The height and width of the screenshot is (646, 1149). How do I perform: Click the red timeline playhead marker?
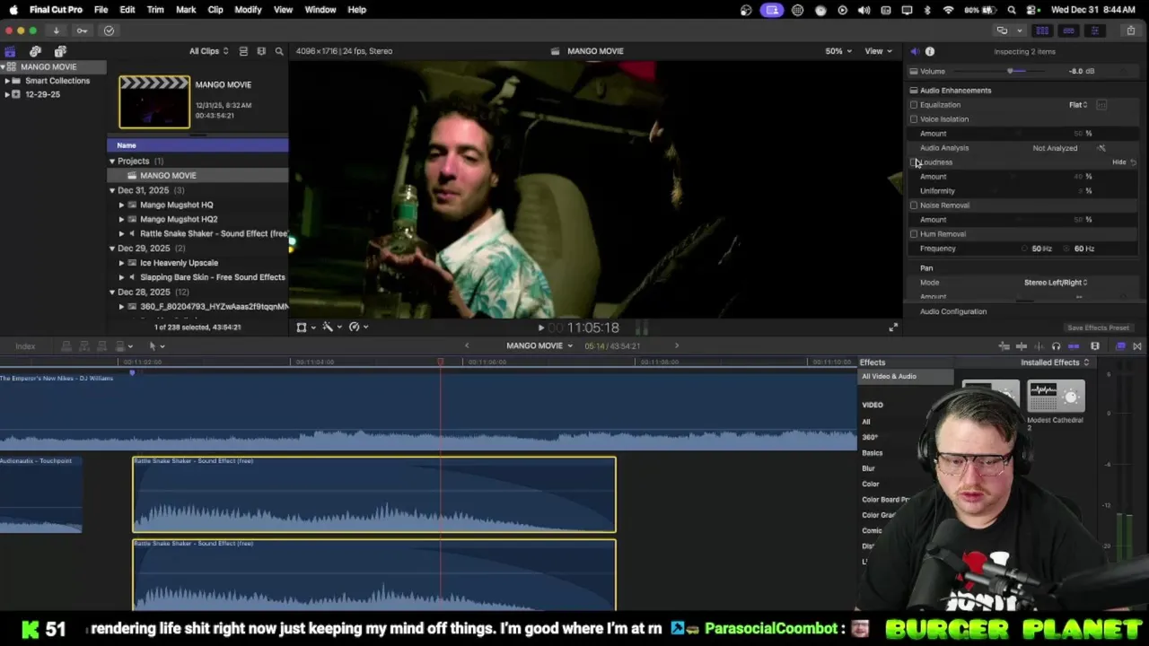[x=440, y=362]
